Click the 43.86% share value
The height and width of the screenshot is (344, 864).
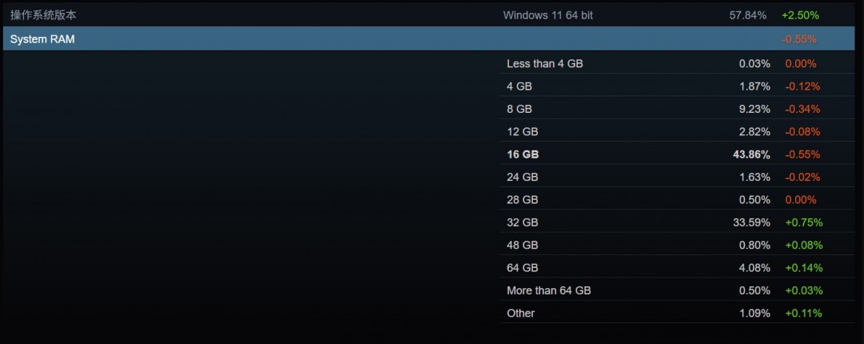tap(751, 154)
